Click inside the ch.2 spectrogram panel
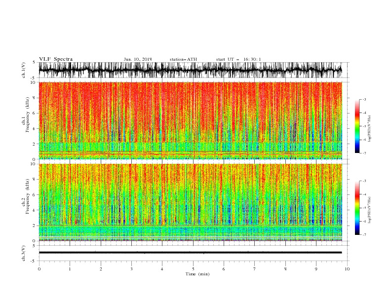The height and width of the screenshot is (302, 391). [x=190, y=202]
